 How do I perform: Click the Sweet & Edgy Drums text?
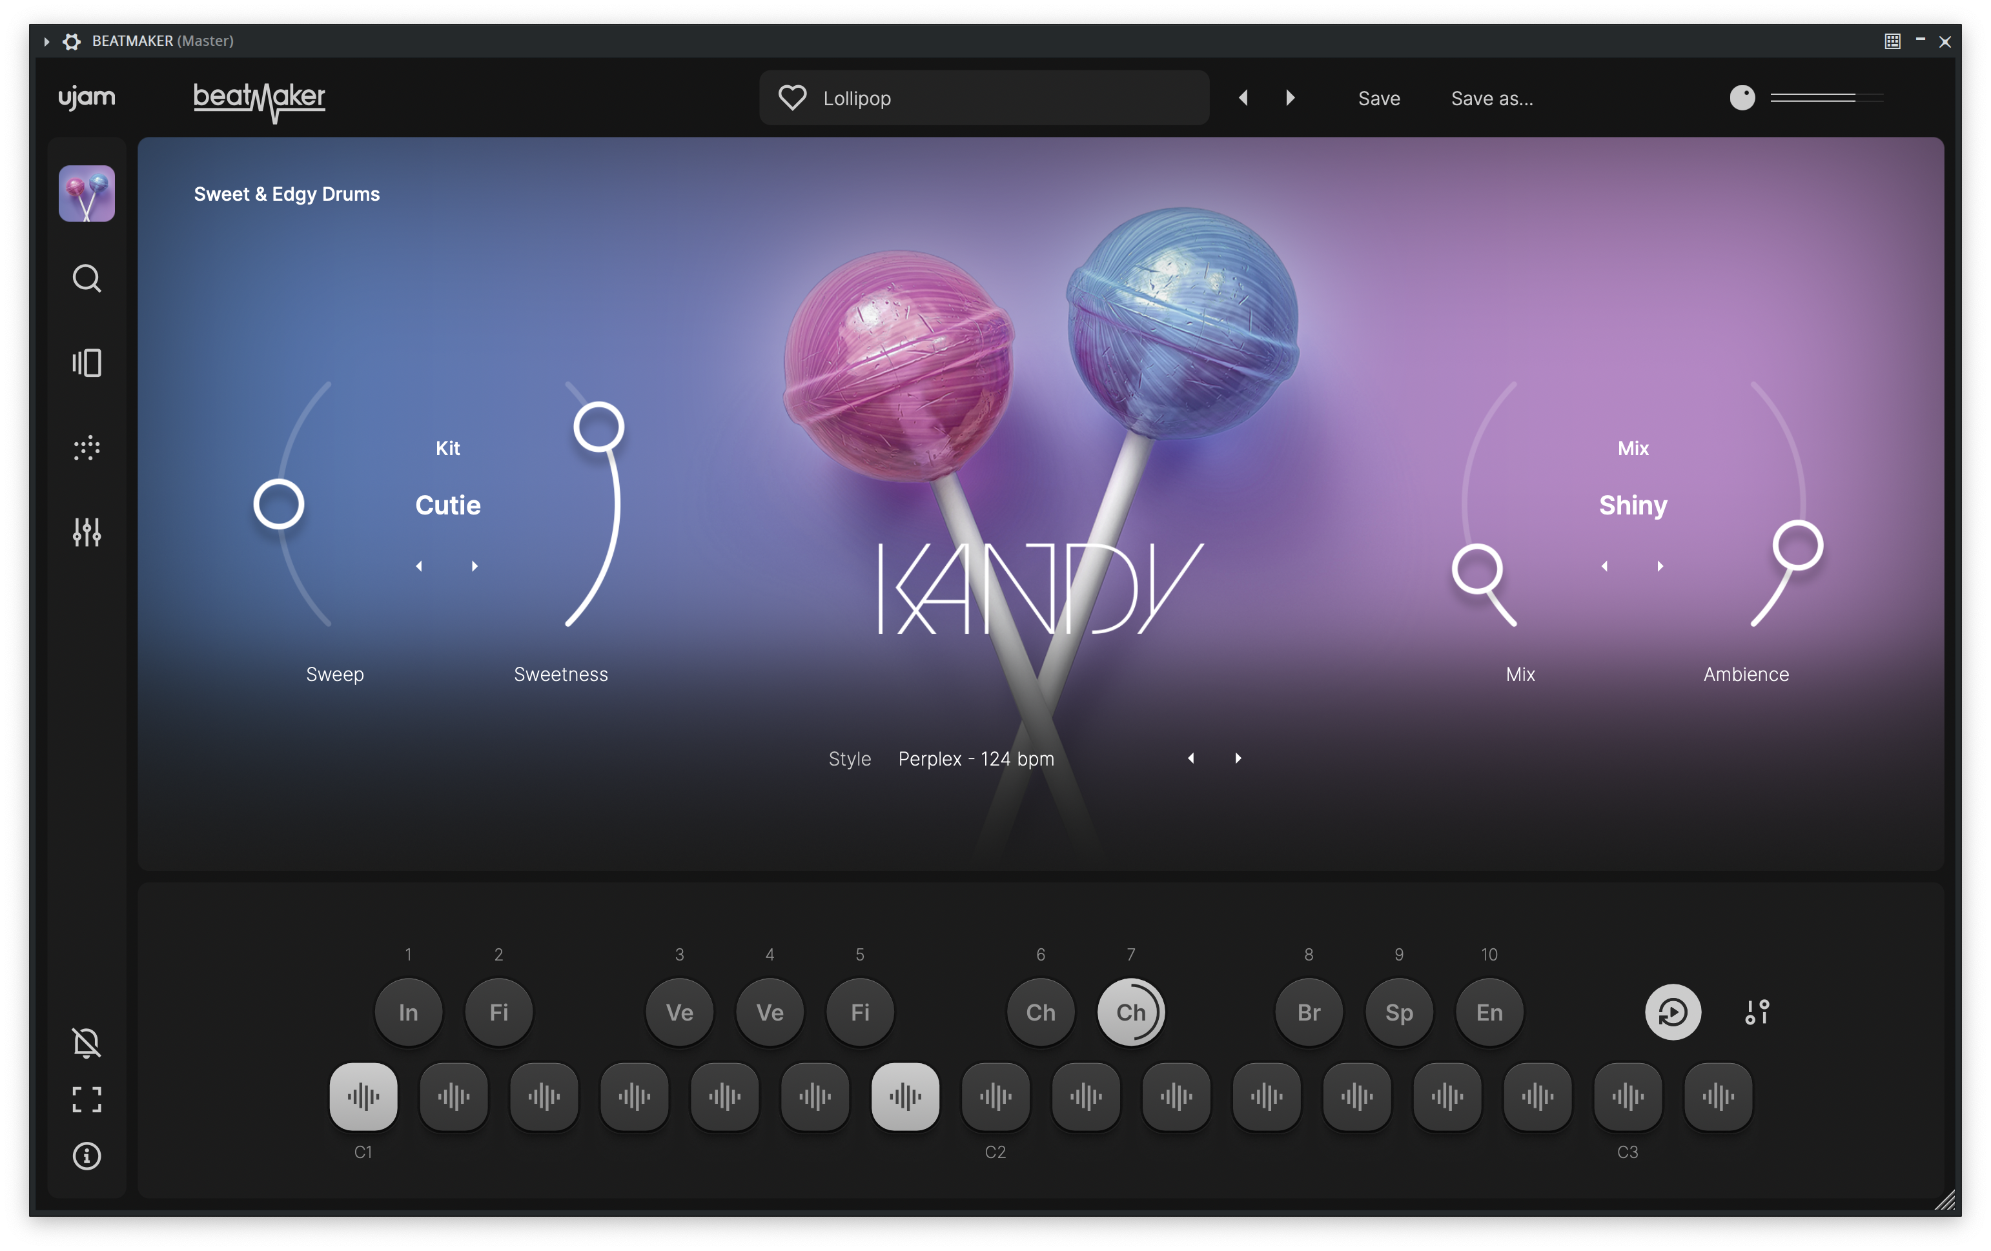[287, 194]
